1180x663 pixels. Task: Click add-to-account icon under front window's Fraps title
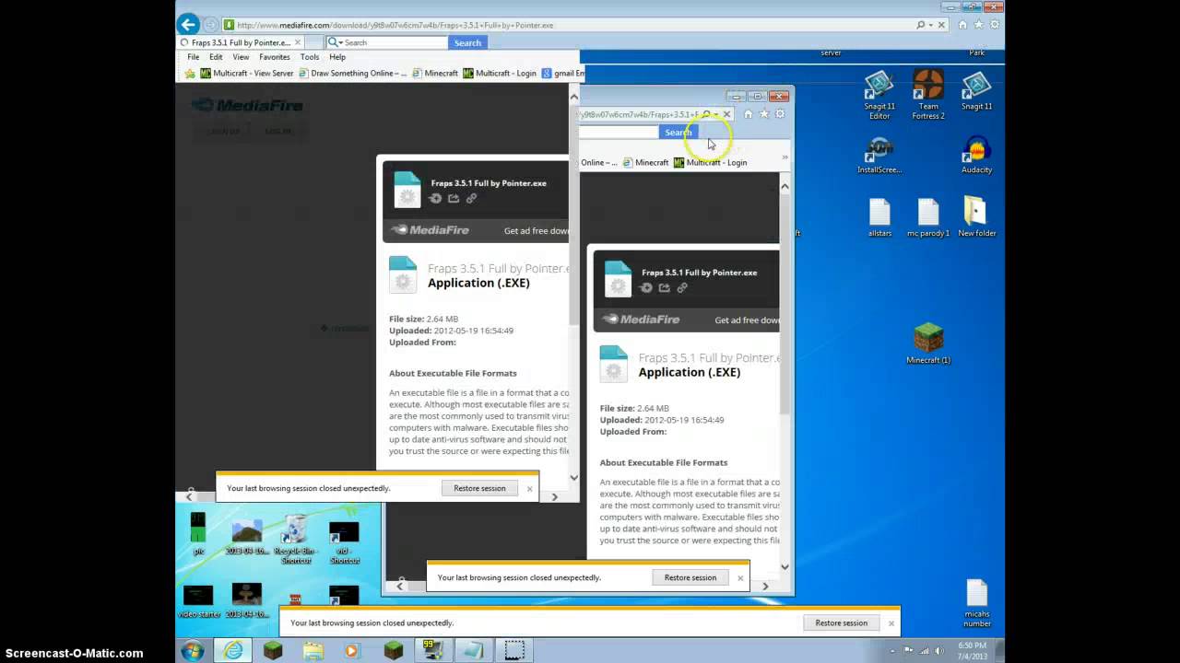tap(645, 287)
